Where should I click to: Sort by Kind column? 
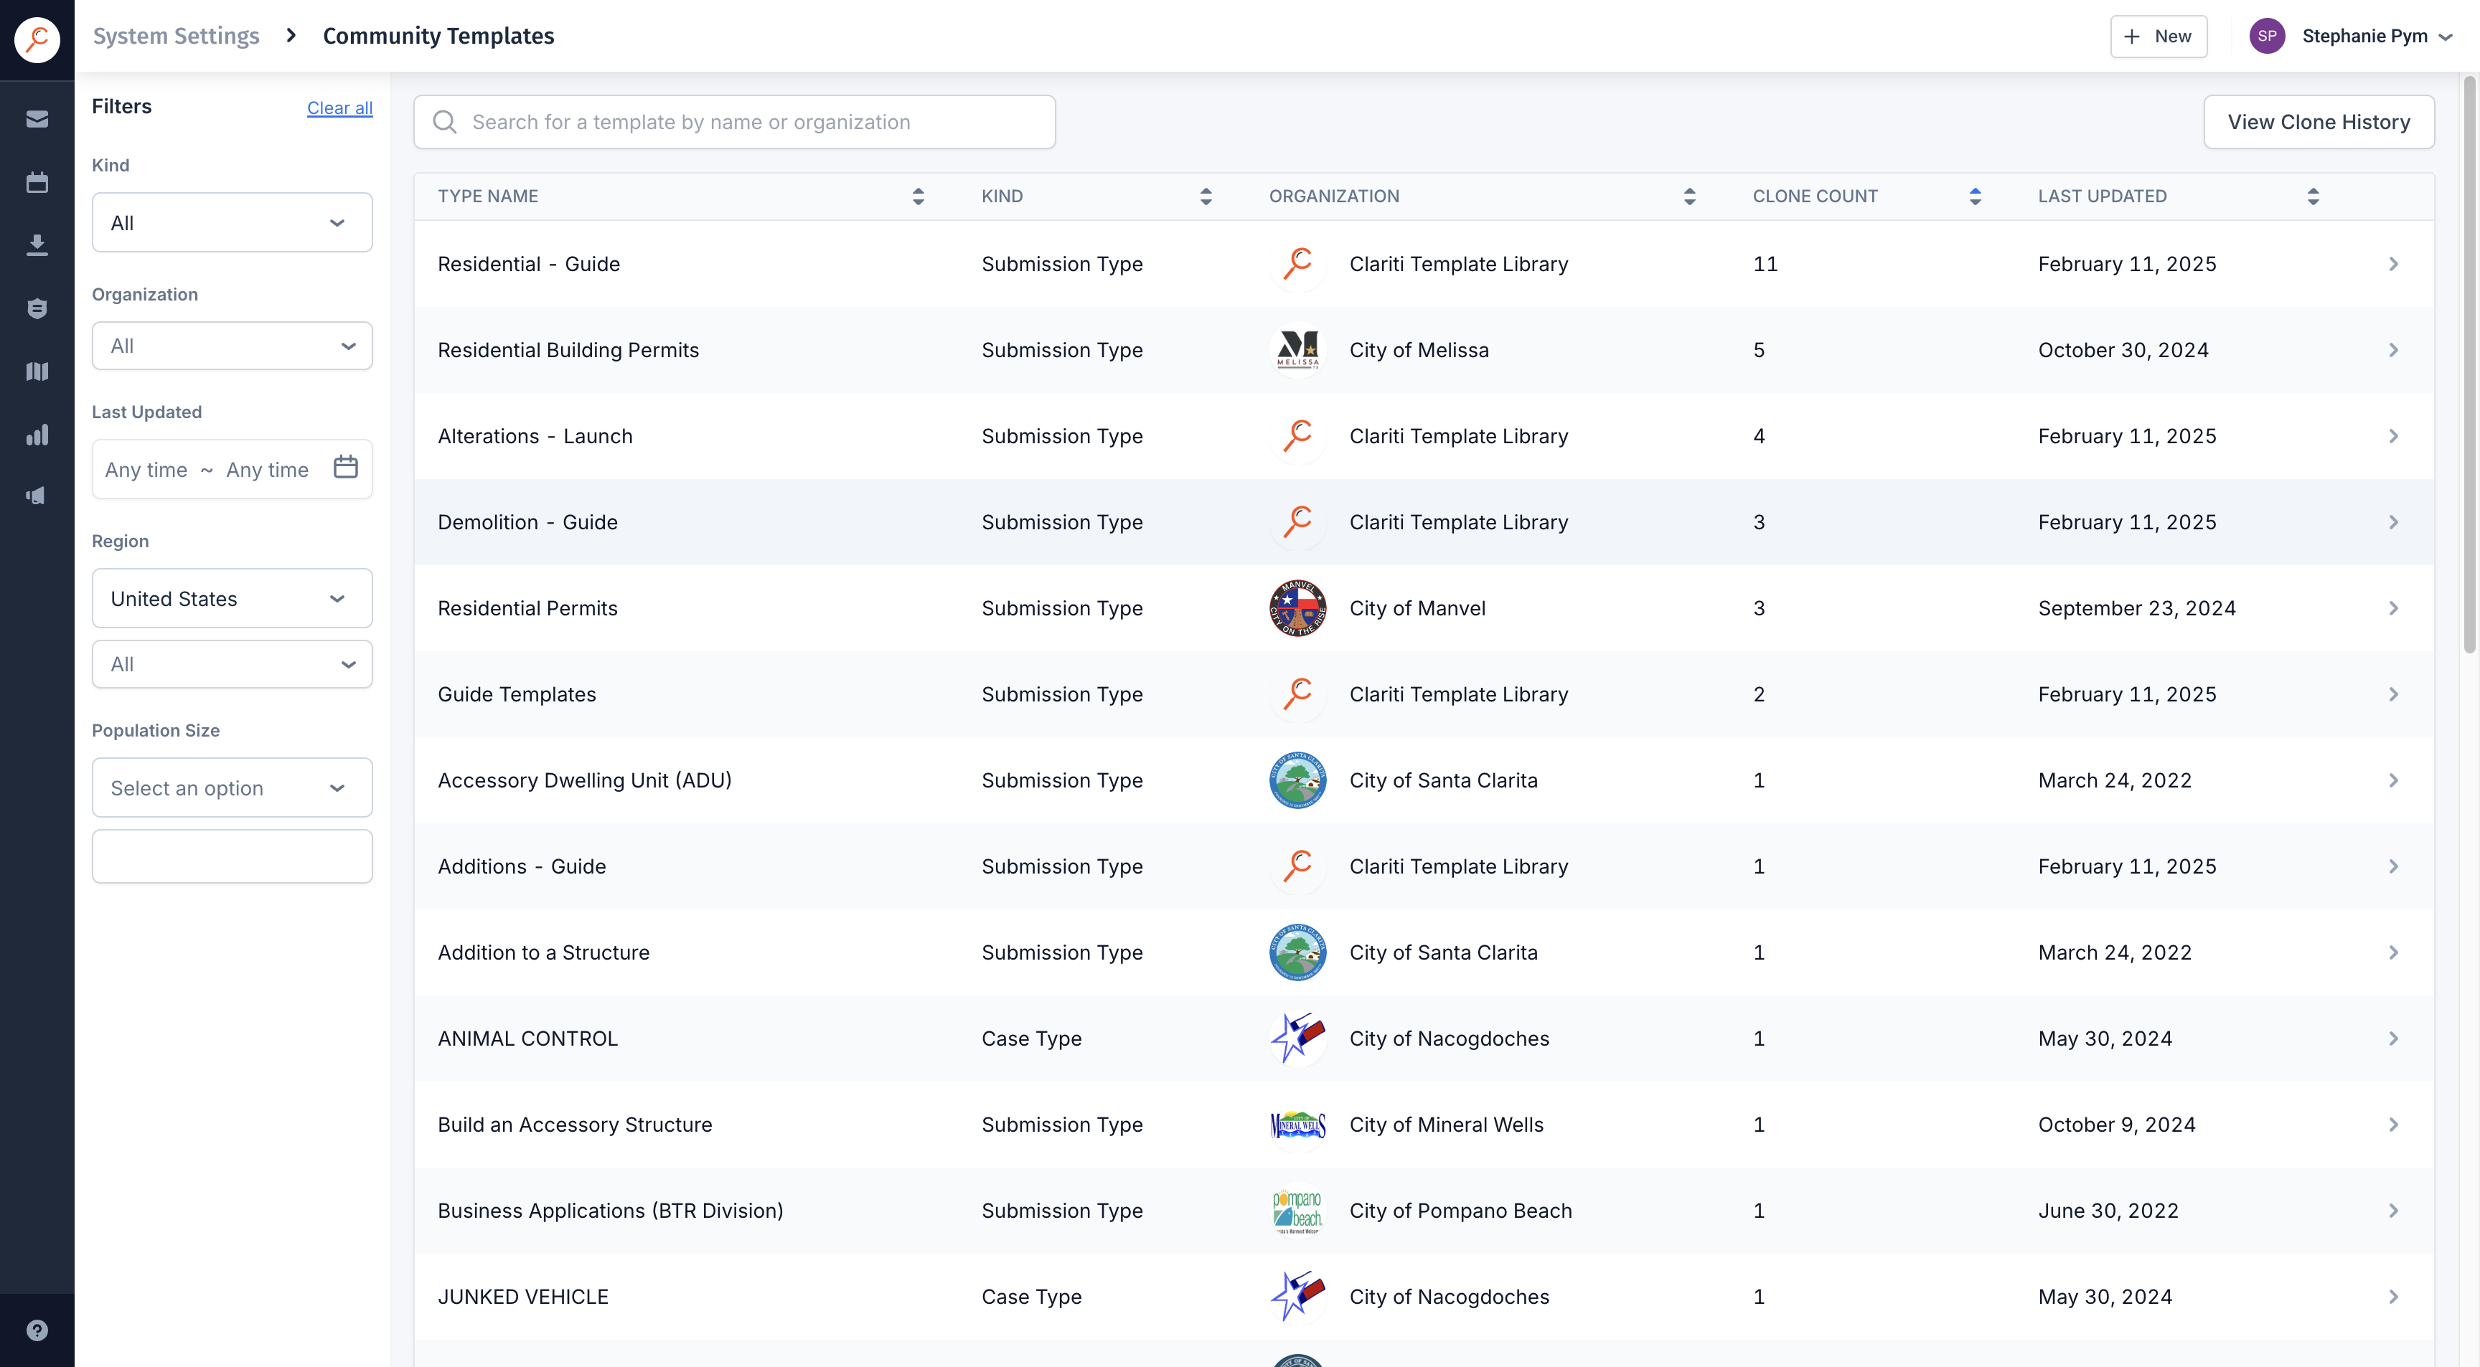coord(1206,197)
